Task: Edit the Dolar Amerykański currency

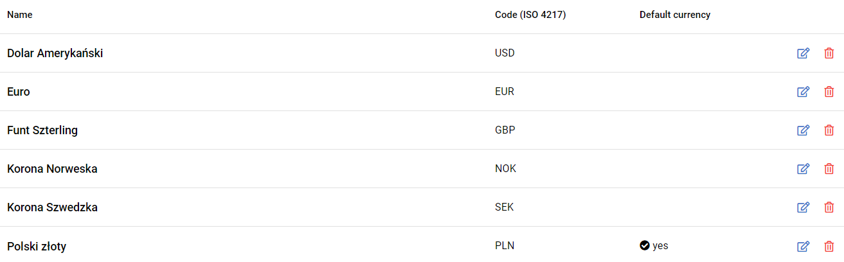Action: 803,53
